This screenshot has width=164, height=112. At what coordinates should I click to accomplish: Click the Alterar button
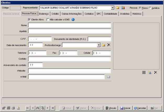[81, 108]
